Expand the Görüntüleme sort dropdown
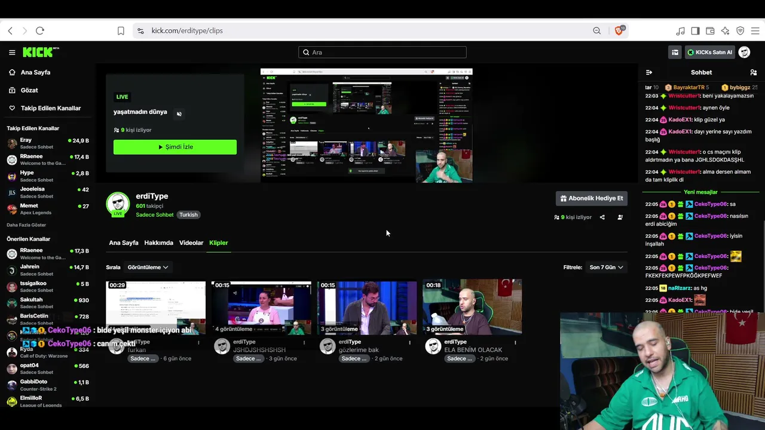765x430 pixels. pyautogui.click(x=148, y=268)
